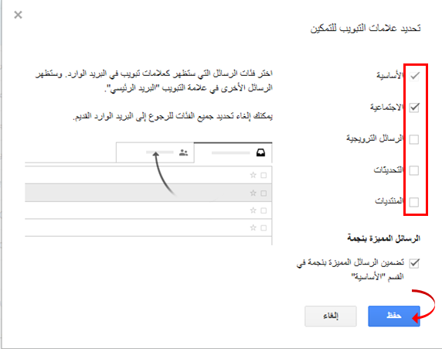Select checkbox in first preview message row
The height and width of the screenshot is (349, 442).
click(x=263, y=176)
